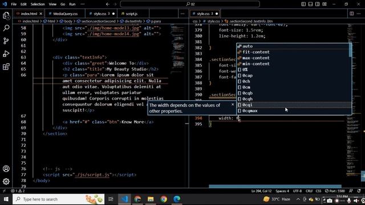Open notifications bell in status bar
Image resolution: width=365 pixels, height=205 pixels.
point(359,191)
